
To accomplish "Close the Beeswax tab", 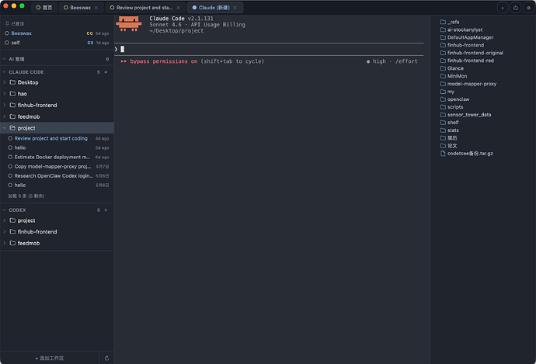I will click(x=96, y=8).
